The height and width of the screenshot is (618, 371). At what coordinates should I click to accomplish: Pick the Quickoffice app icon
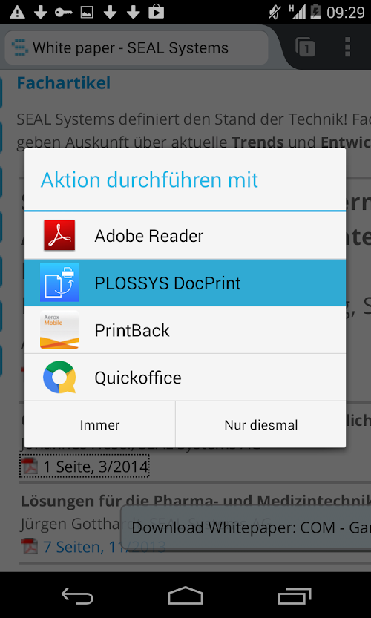click(x=59, y=377)
